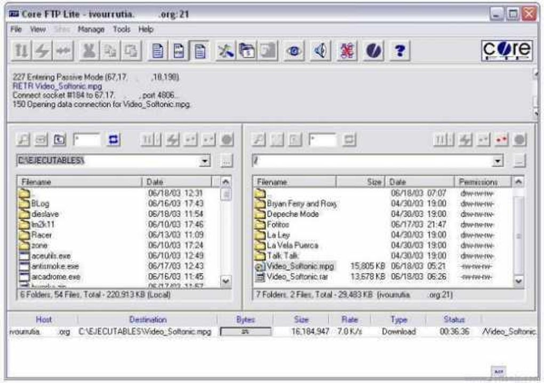This screenshot has height=383, width=544.
Task: Click the eye view icon in toolbar
Action: [293, 51]
